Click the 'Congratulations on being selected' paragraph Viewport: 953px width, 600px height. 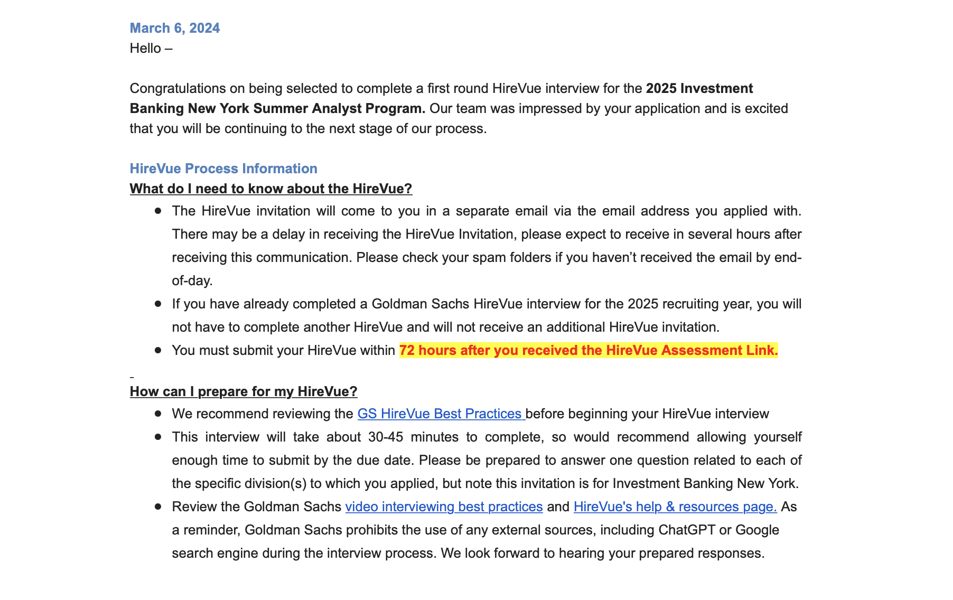(x=459, y=108)
